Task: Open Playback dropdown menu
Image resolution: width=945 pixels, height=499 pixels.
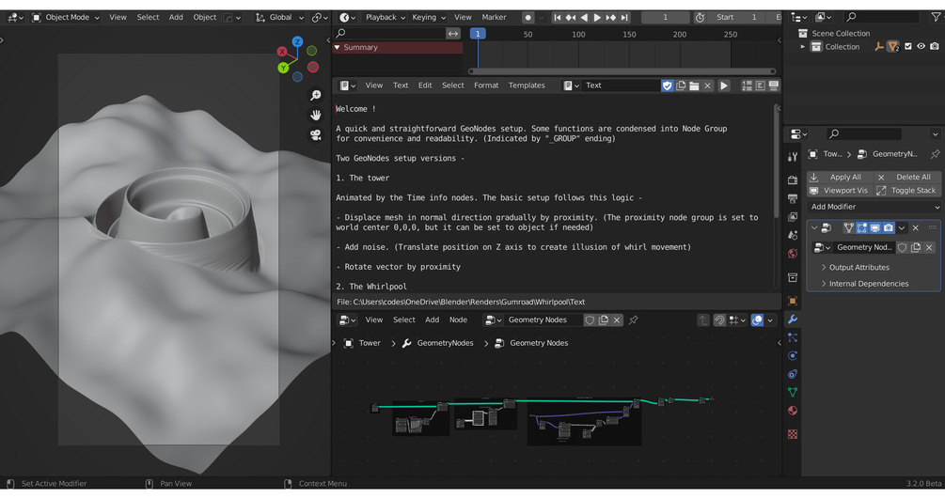Action: click(386, 18)
